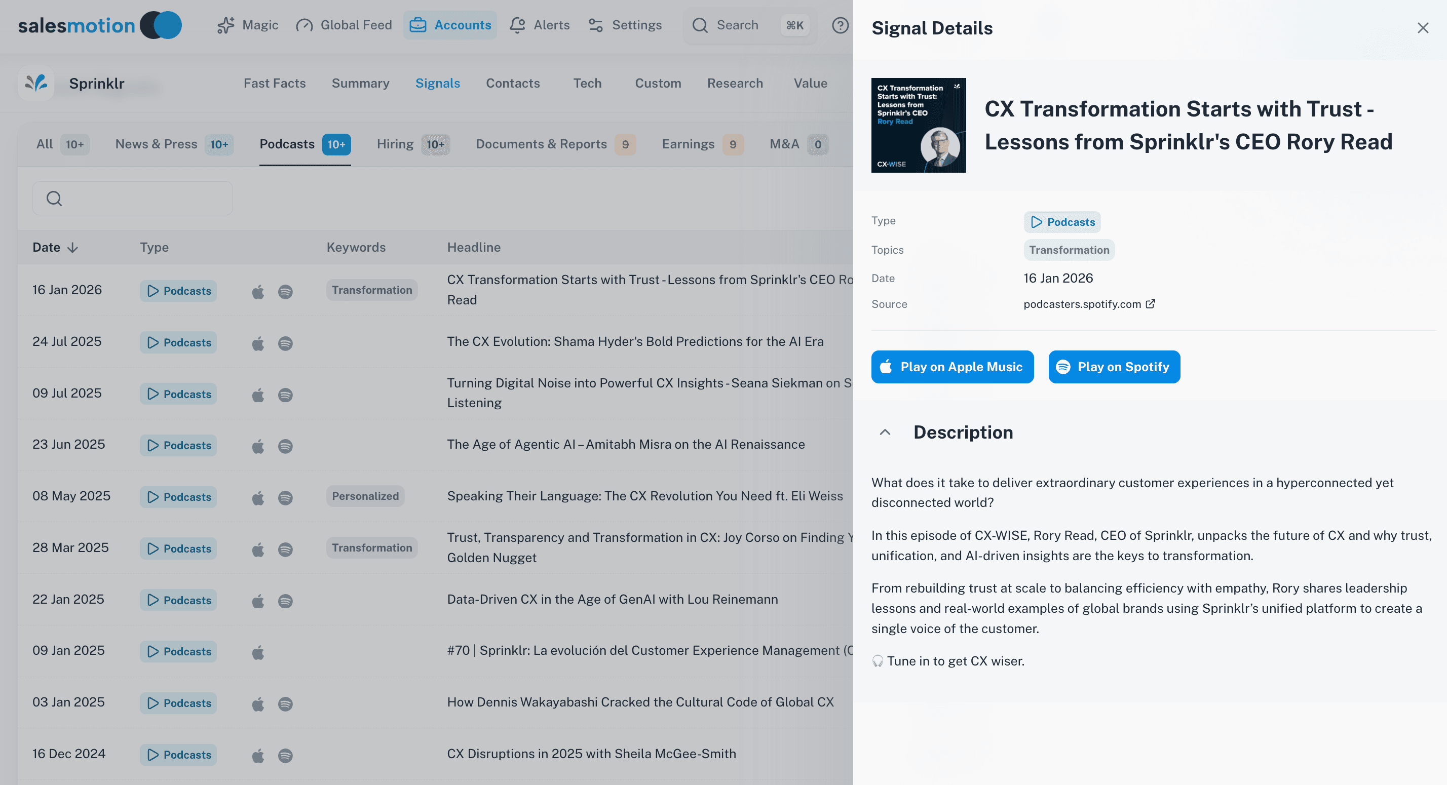Open Spotify link for 08 May 2025 podcast
This screenshot has width=1447, height=785.
[x=285, y=497]
